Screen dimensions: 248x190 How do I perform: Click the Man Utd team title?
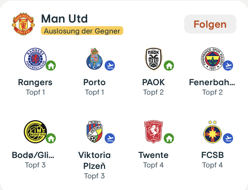(x=65, y=19)
